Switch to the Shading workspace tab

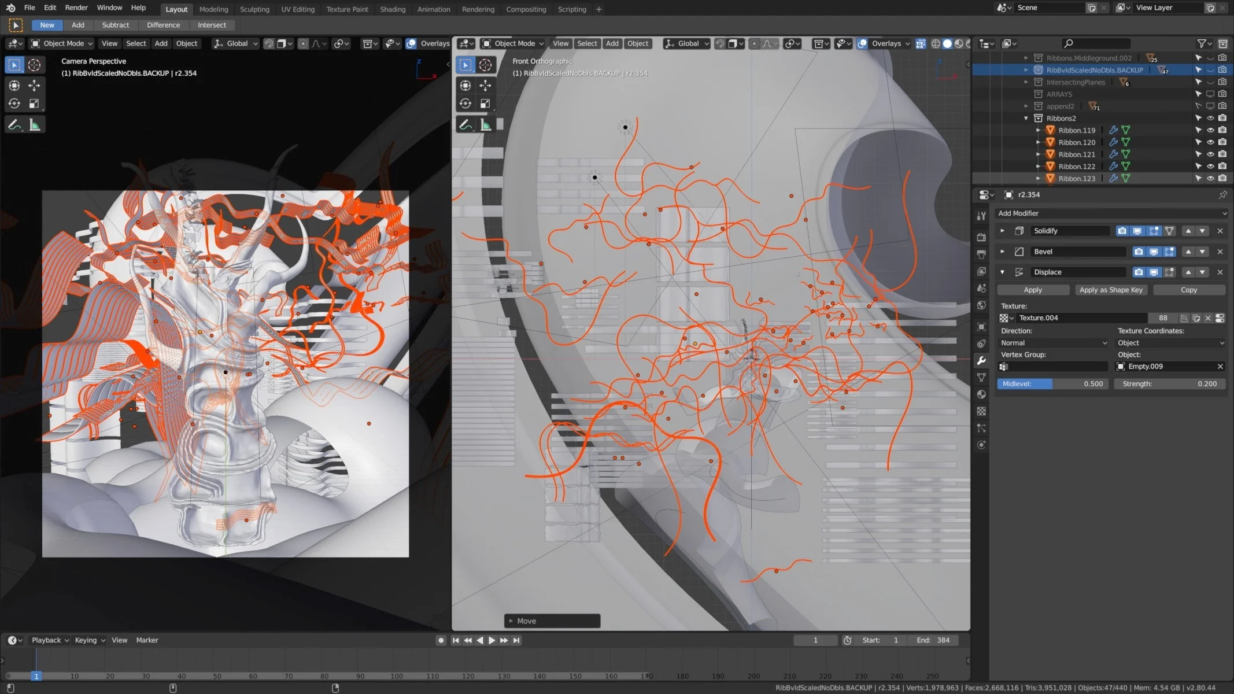coord(393,9)
